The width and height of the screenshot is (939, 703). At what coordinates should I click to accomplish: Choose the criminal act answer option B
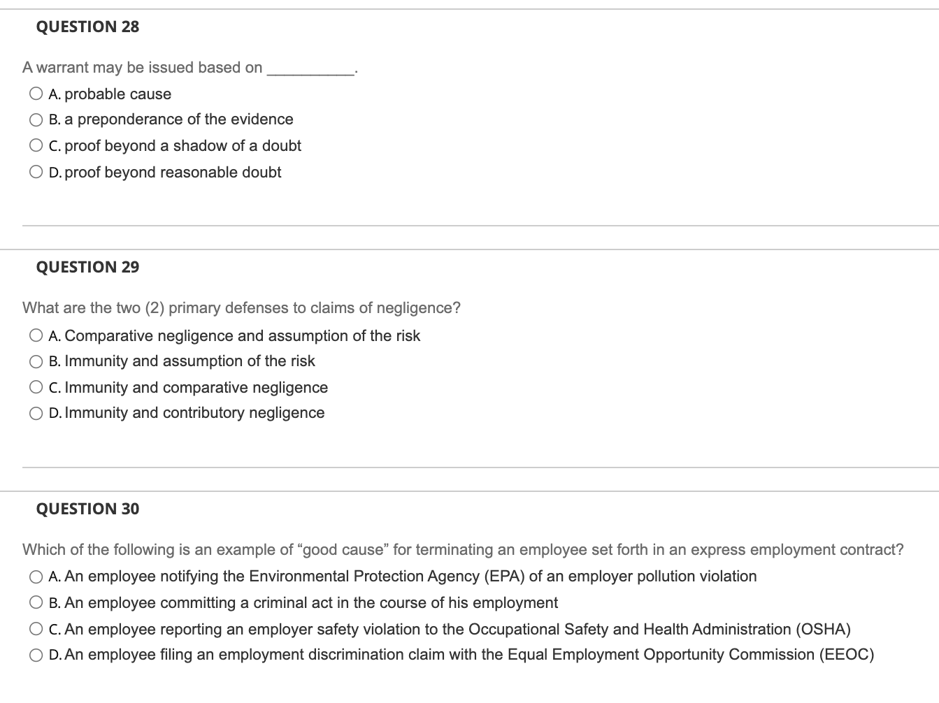36,602
